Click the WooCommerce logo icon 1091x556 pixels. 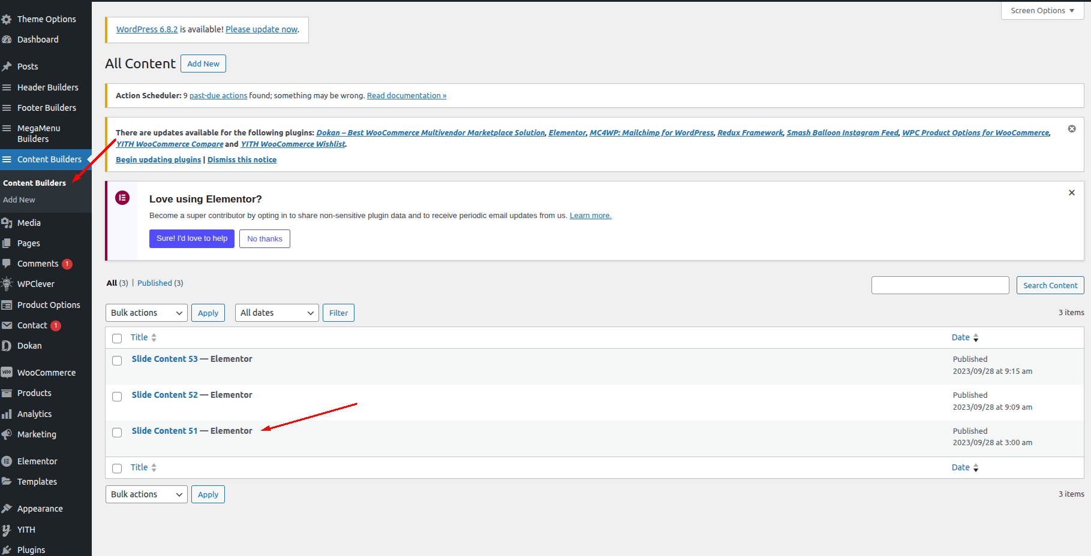[x=7, y=373]
